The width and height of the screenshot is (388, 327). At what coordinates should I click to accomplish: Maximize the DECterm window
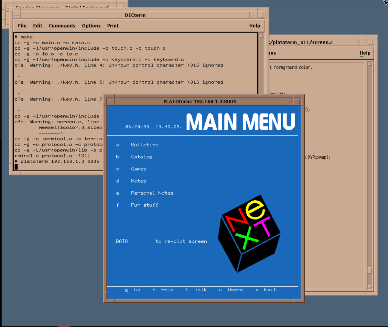(262, 15)
